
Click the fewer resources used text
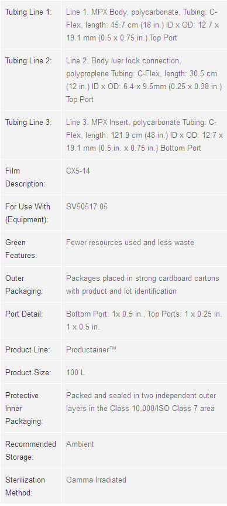pos(130,242)
